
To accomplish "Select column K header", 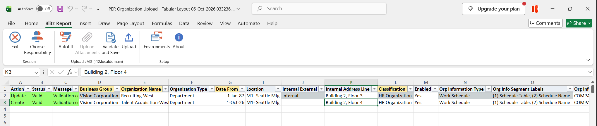I will click(351, 82).
